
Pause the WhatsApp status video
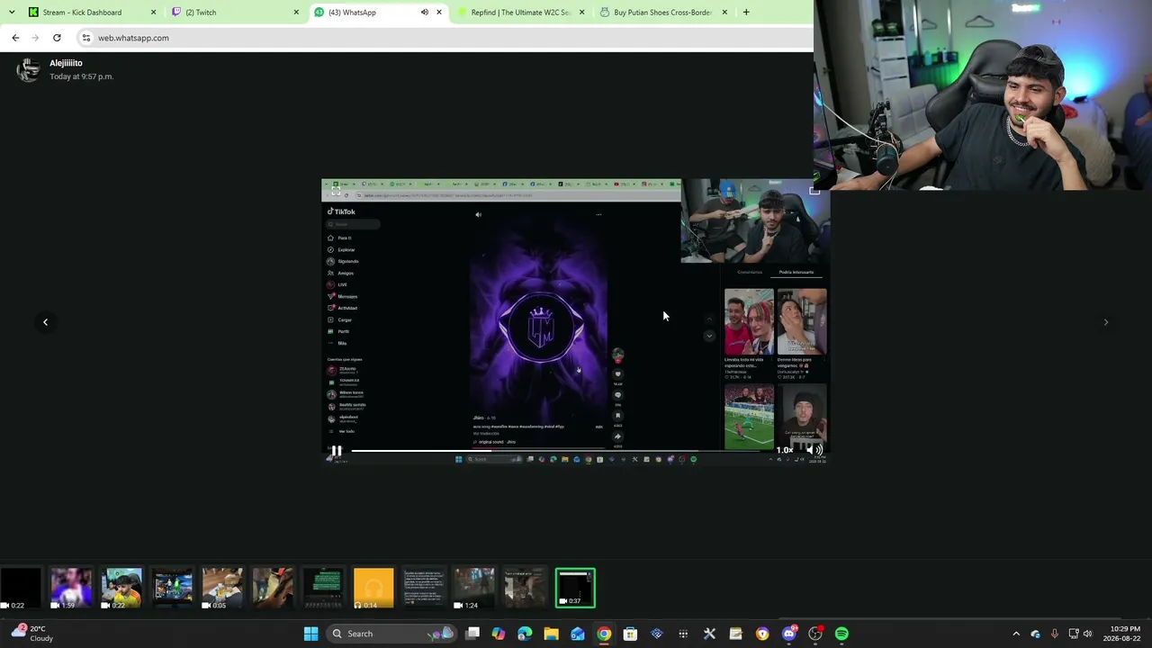[337, 451]
